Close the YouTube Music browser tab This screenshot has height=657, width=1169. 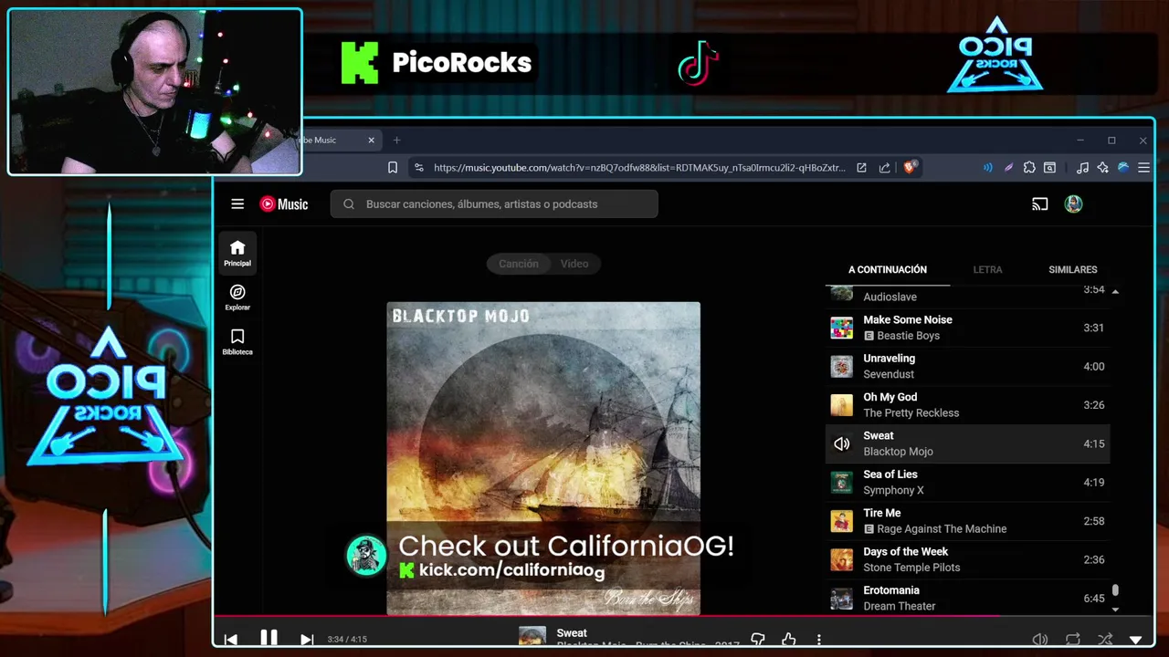[x=372, y=141]
